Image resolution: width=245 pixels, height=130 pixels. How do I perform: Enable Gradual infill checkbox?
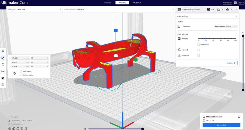pyautogui.click(x=198, y=44)
